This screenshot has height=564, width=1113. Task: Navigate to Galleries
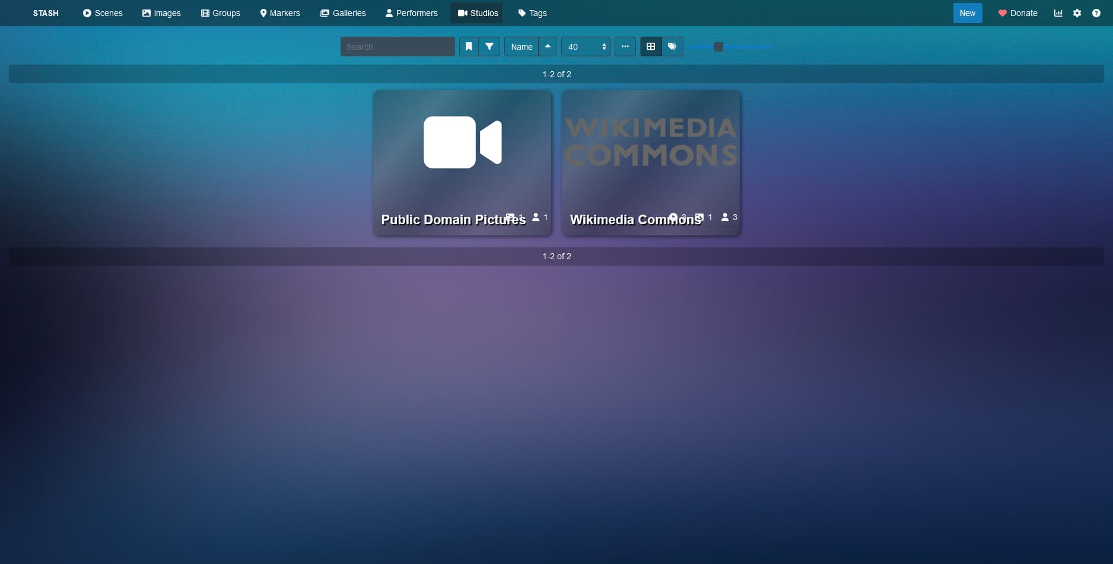(x=343, y=13)
